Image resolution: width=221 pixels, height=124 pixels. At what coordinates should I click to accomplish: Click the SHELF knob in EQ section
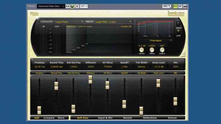click(x=162, y=50)
